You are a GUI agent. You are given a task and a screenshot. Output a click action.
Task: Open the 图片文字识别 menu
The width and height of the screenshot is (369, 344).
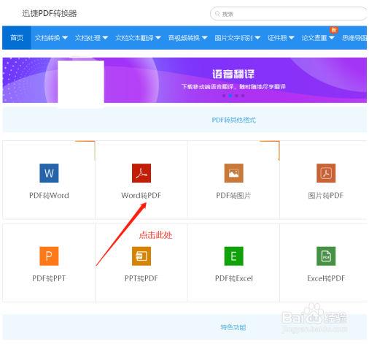[238, 38]
